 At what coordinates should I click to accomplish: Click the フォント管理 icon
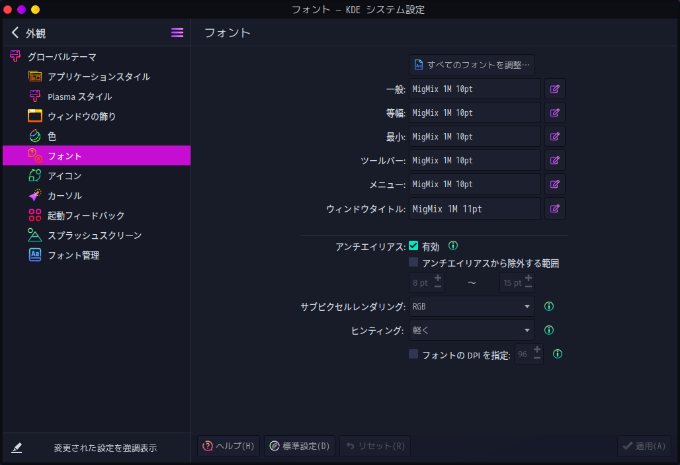tap(34, 255)
